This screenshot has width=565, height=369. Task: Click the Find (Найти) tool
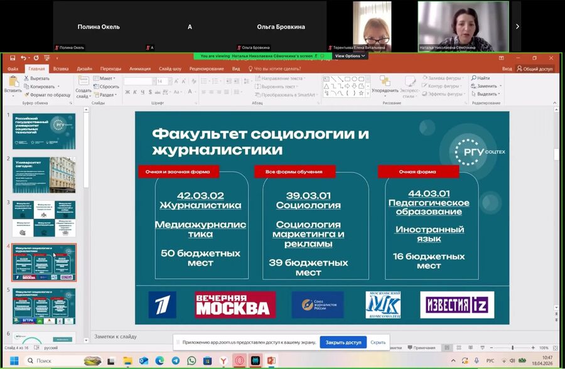(x=480, y=78)
